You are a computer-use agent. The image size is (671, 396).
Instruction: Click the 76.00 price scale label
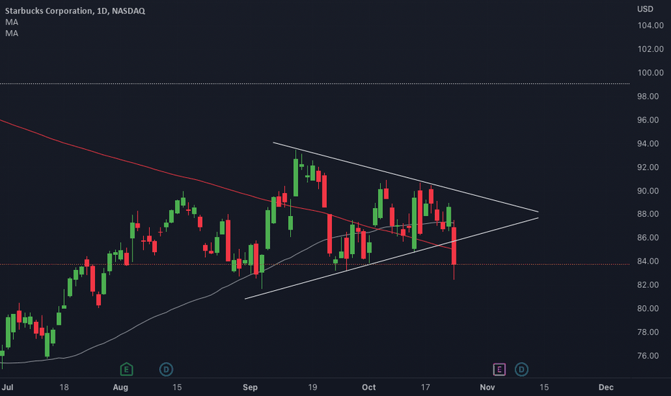(x=648, y=356)
